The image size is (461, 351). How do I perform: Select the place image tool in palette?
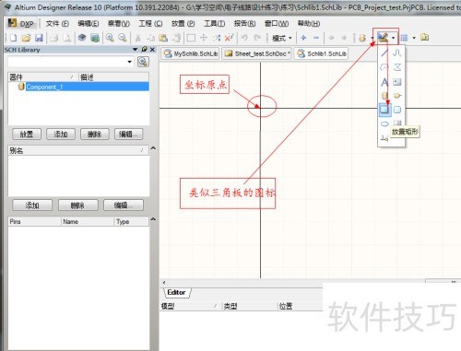(x=397, y=82)
